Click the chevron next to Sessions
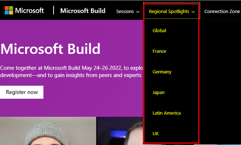 [x=138, y=12]
